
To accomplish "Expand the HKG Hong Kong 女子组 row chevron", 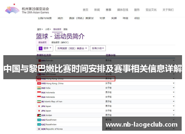I will click(174, 83).
